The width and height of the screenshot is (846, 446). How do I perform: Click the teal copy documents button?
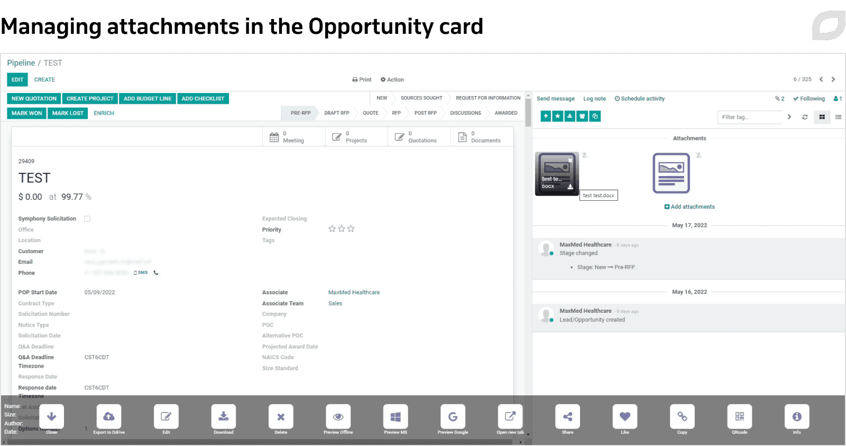[595, 116]
